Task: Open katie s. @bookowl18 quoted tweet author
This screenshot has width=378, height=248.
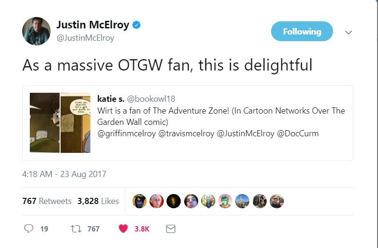Action: click(136, 98)
